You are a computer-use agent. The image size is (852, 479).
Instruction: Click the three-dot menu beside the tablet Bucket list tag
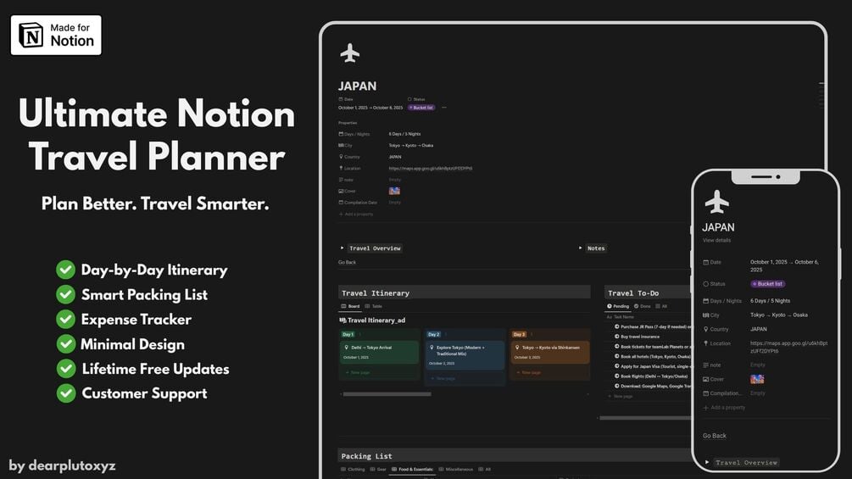(x=444, y=108)
